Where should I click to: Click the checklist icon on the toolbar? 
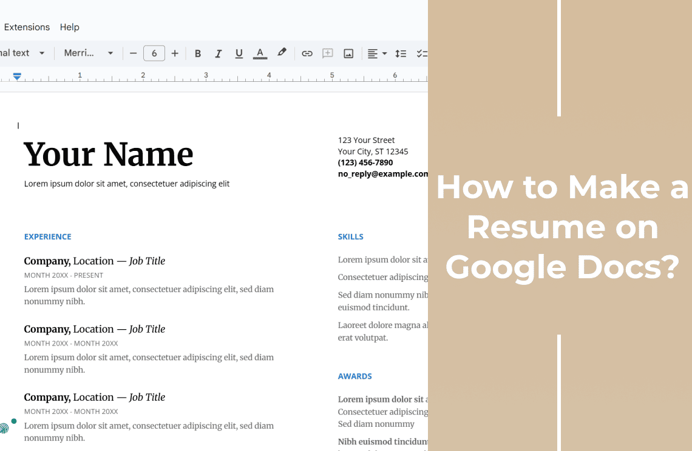[423, 53]
